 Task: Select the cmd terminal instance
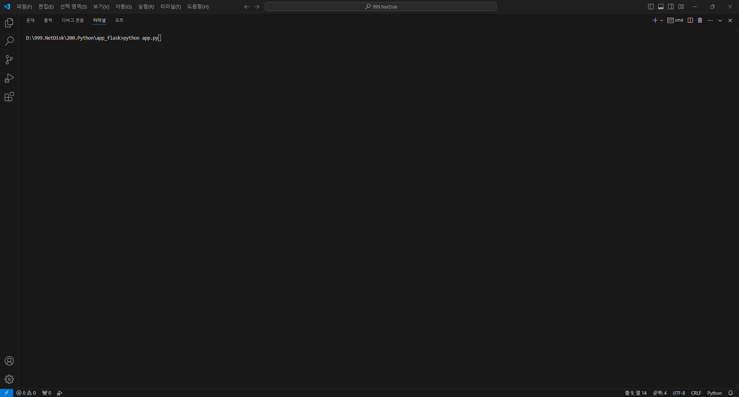(x=675, y=20)
